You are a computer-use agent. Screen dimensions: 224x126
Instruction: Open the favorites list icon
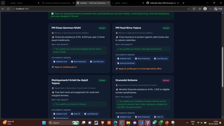200,9
